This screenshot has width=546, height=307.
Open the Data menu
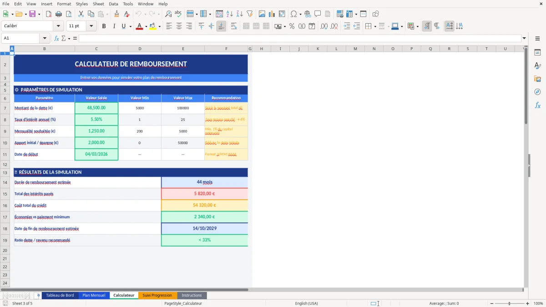(114, 4)
